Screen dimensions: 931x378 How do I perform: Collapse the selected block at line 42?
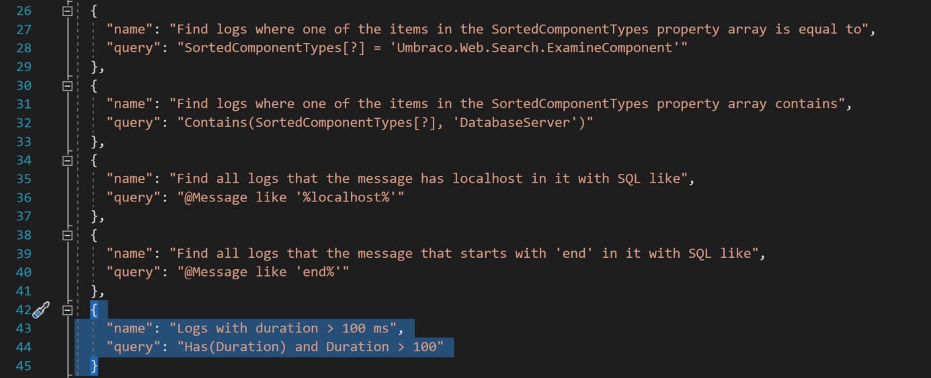[67, 310]
